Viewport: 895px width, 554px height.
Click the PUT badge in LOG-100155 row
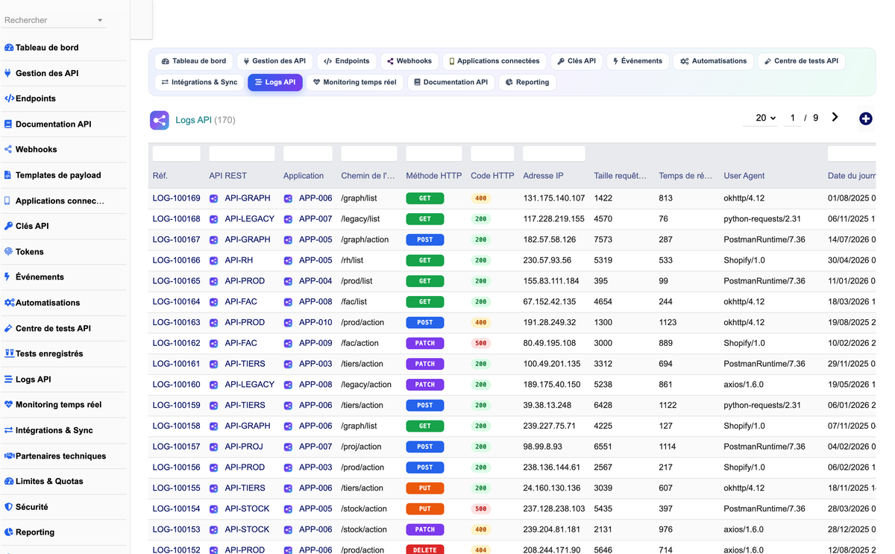pyautogui.click(x=425, y=488)
